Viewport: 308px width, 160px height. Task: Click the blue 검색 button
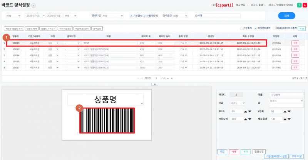(286, 16)
